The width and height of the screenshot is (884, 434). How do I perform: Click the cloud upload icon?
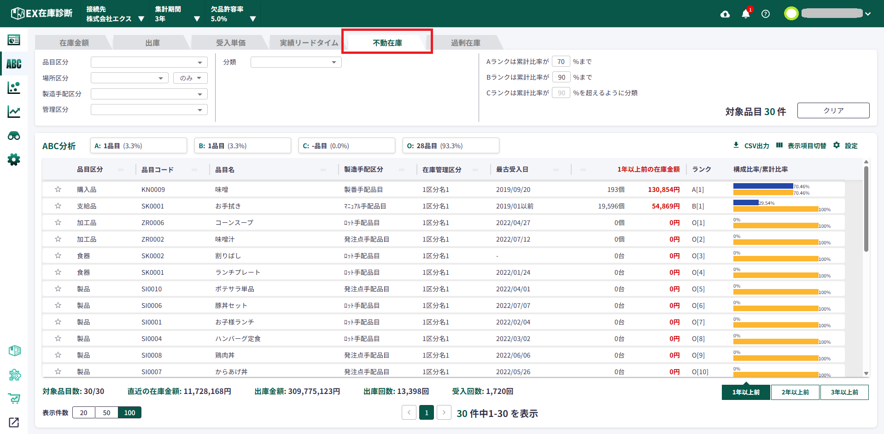click(725, 14)
